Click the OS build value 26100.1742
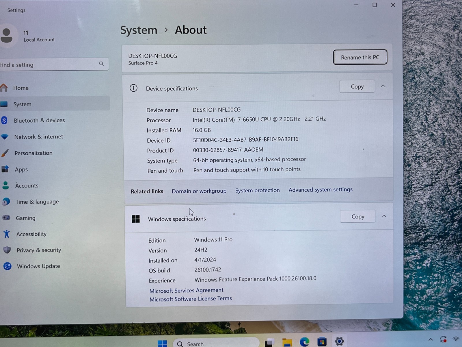The width and height of the screenshot is (462, 347). point(208,270)
